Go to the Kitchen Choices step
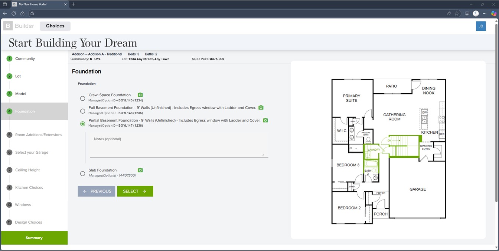Viewport: 499px width, 251px height. (x=29, y=188)
